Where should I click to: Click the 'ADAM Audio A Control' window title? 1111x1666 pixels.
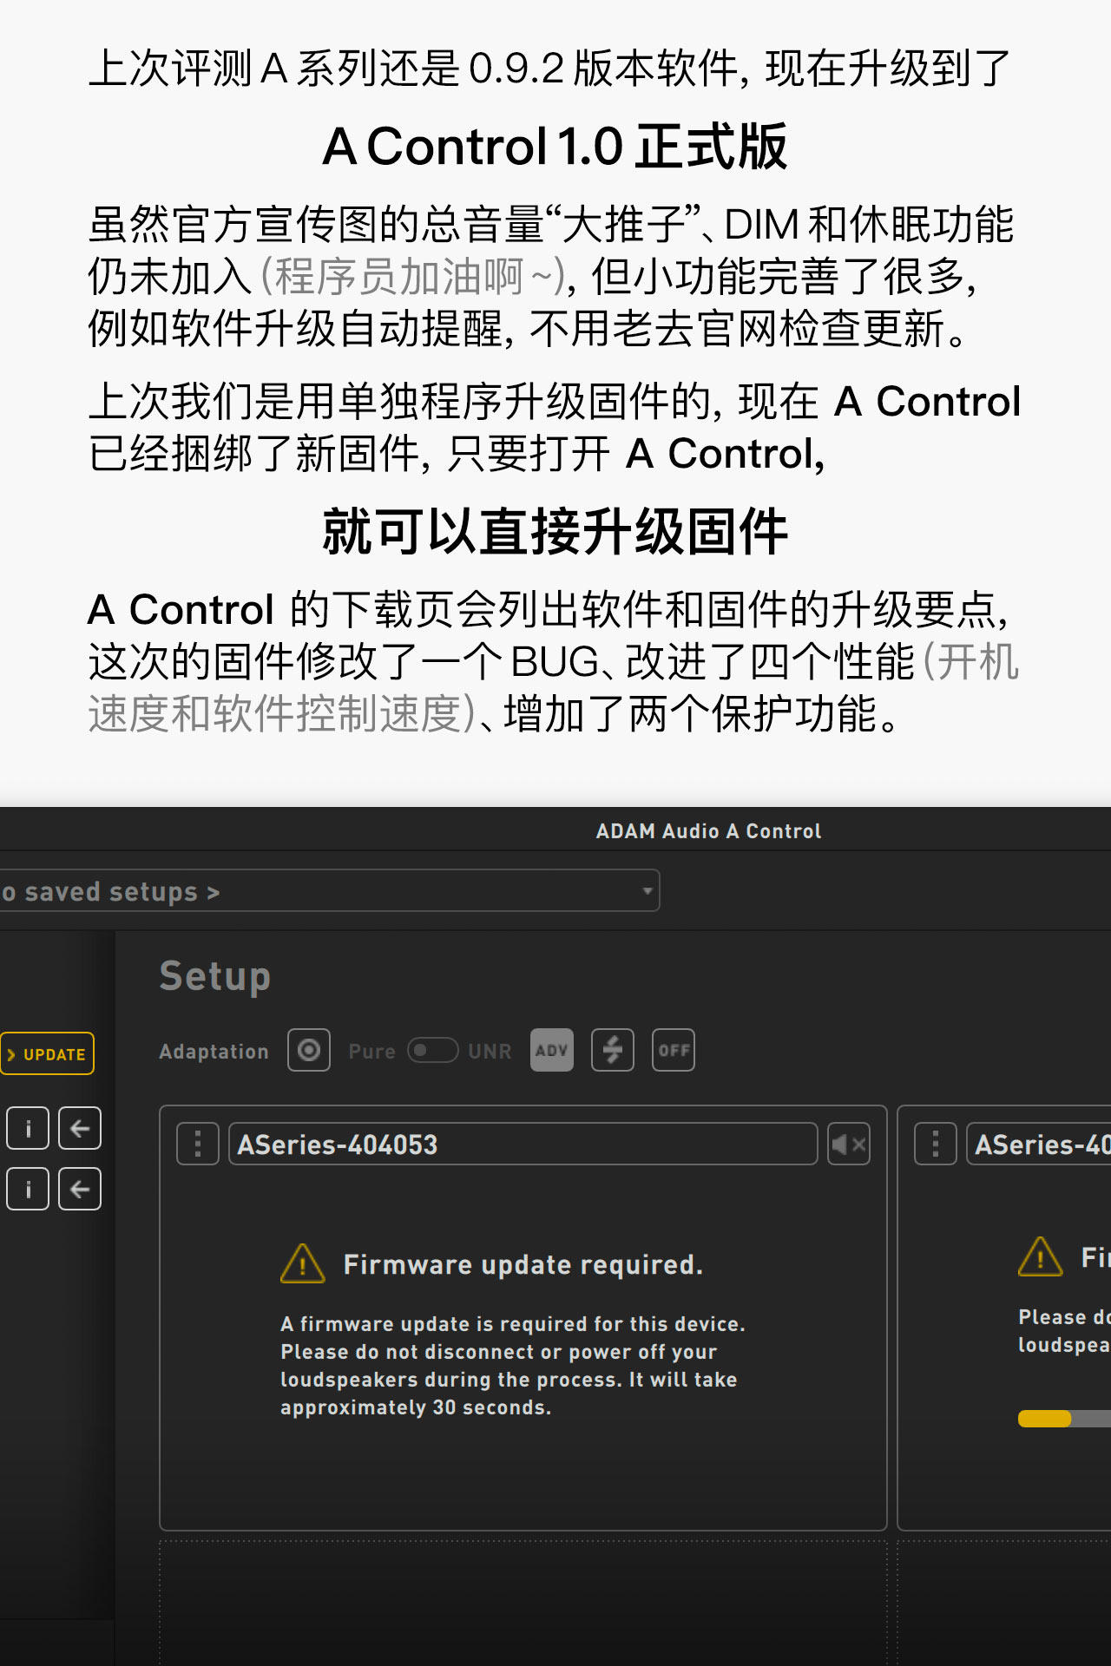708,830
